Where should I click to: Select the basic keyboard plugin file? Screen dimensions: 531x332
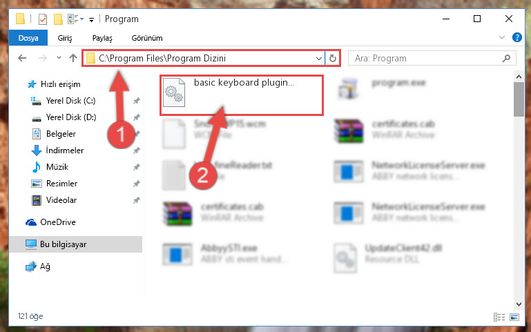(242, 95)
